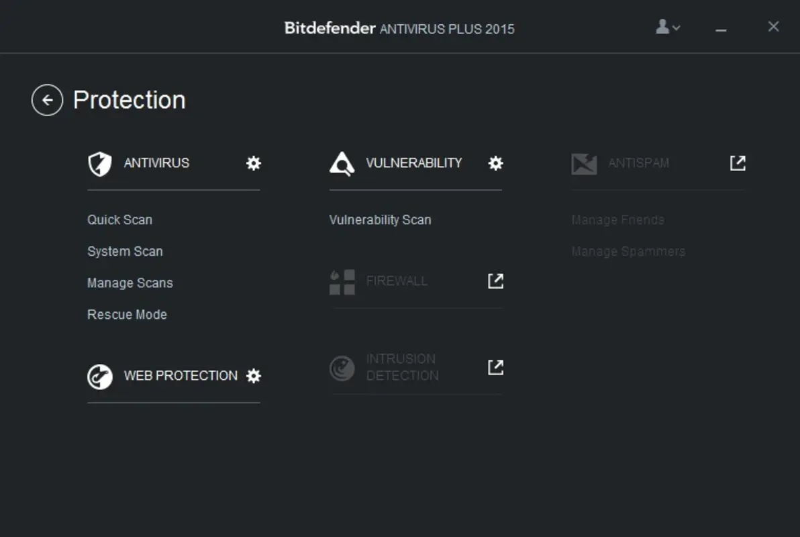
Task: Start a Quick Scan
Action: pyautogui.click(x=119, y=219)
